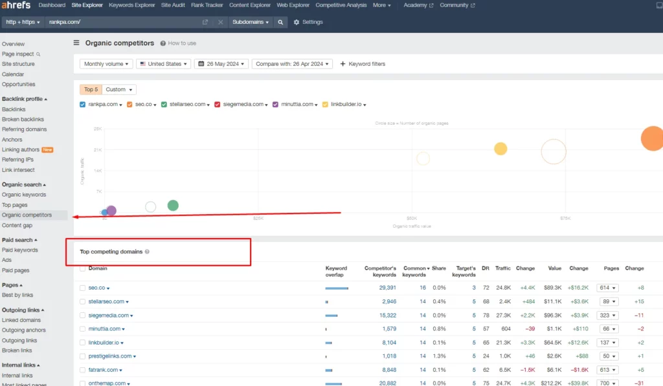Image resolution: width=663 pixels, height=386 pixels.
Task: Open Rank Tracker in top navigation
Action: (207, 5)
